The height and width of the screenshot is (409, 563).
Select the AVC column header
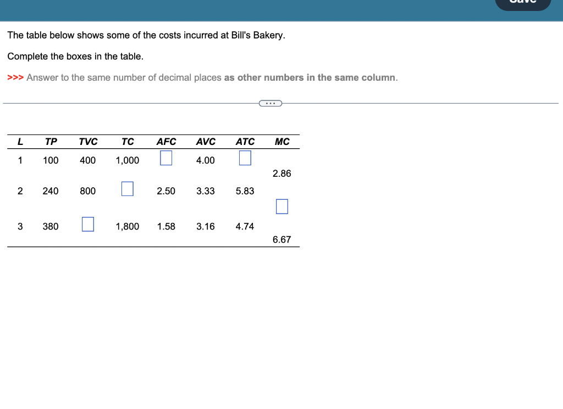point(206,141)
